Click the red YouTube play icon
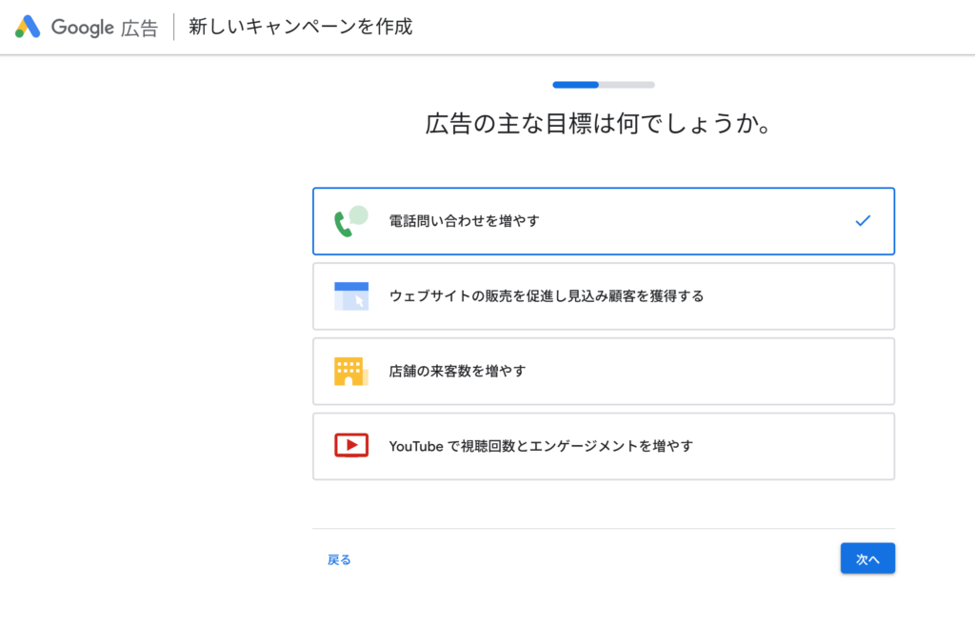975x628 pixels. coord(350,445)
